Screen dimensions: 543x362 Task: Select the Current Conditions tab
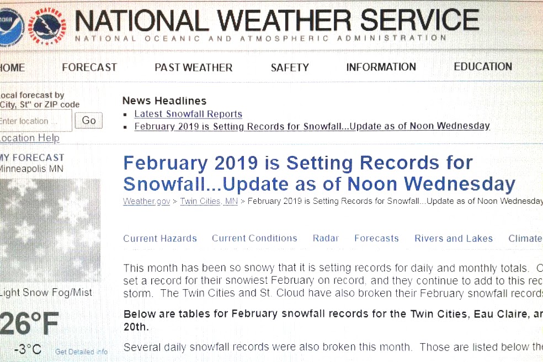point(254,239)
